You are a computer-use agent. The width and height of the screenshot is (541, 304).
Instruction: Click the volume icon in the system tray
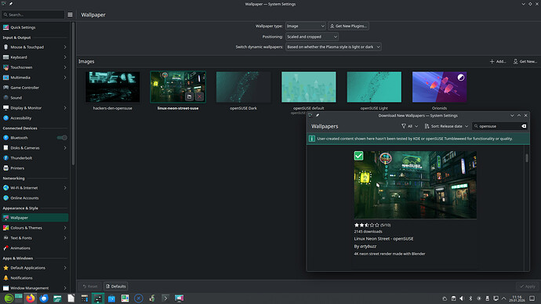click(462, 299)
